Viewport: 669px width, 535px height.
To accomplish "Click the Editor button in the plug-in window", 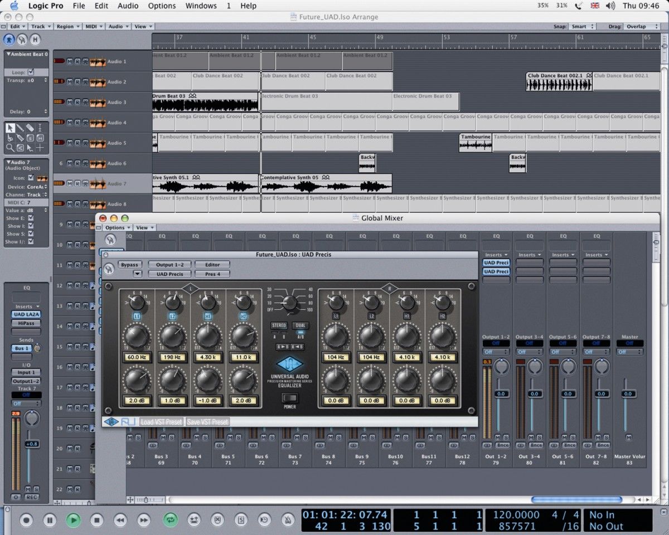I will pyautogui.click(x=212, y=265).
